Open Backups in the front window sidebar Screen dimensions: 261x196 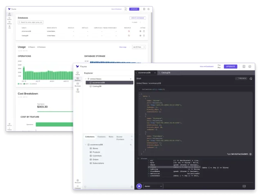(77, 84)
